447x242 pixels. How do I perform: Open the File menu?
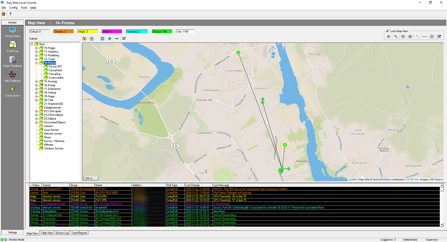[x=4, y=8]
